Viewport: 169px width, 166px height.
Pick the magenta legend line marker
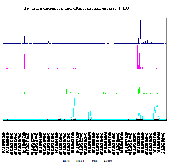pos(73,161)
